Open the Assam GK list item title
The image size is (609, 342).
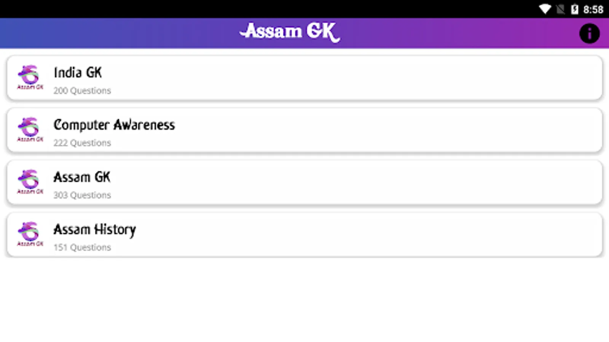click(82, 177)
